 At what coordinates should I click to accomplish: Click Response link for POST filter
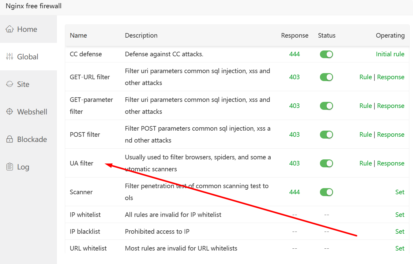tap(391, 135)
